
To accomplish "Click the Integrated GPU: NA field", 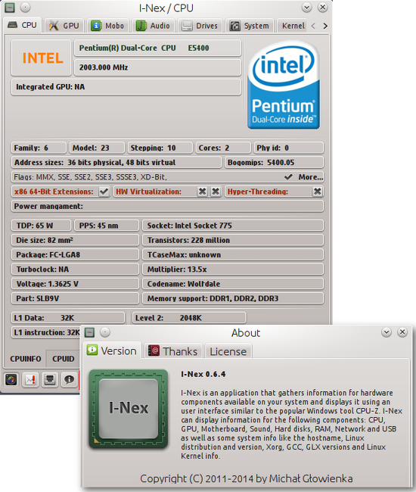I will [126, 87].
